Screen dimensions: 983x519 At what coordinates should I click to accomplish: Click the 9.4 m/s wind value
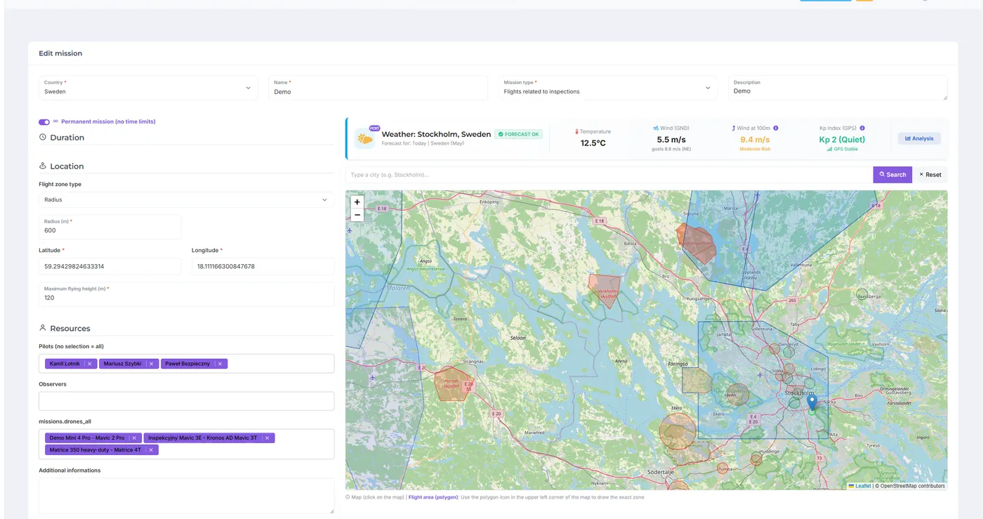[x=755, y=139]
